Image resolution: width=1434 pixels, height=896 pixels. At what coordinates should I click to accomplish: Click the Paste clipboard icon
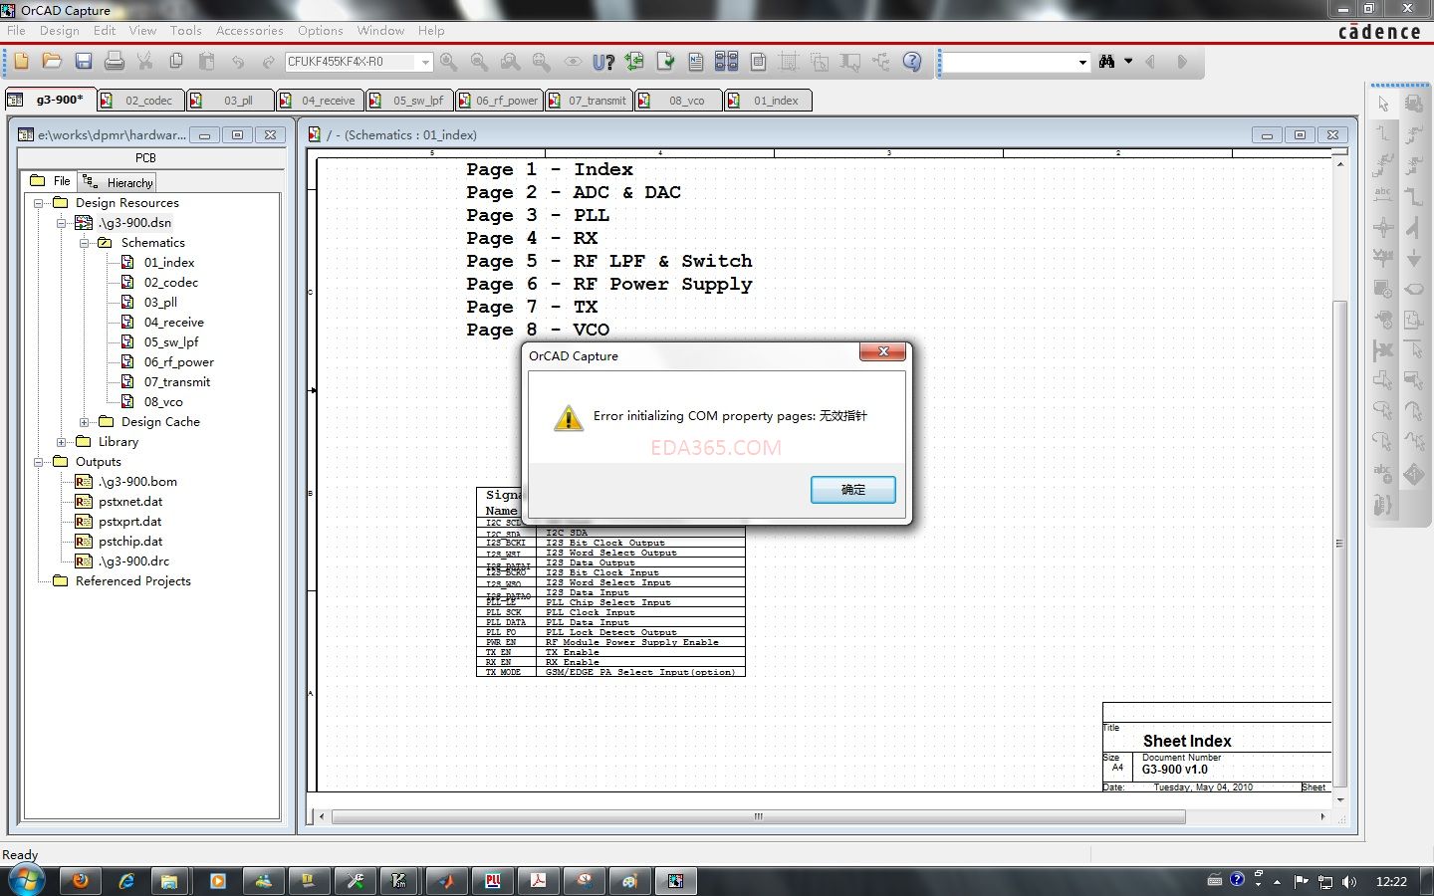tap(207, 62)
